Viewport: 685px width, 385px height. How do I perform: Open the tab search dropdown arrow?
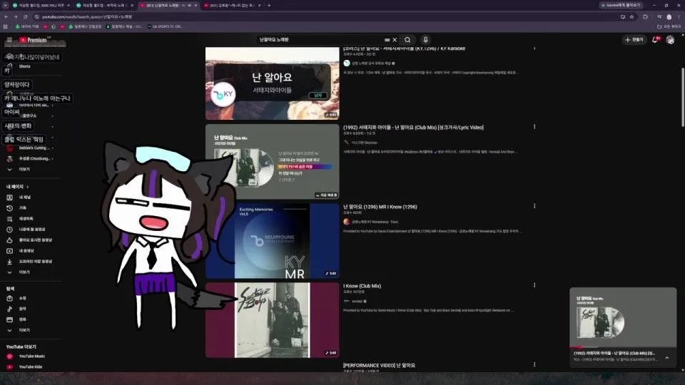(x=5, y=5)
